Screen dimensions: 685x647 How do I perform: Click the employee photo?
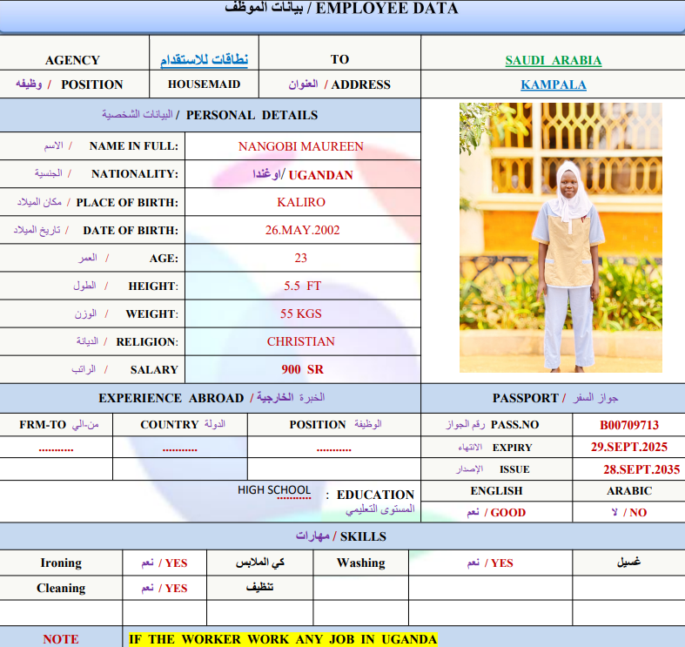click(561, 238)
